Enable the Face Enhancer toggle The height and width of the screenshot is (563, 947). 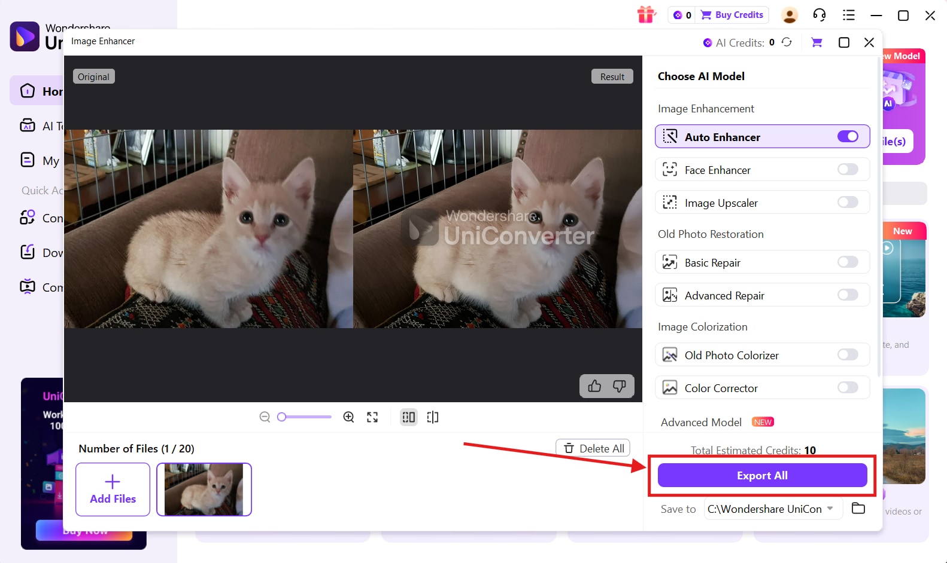(x=848, y=170)
